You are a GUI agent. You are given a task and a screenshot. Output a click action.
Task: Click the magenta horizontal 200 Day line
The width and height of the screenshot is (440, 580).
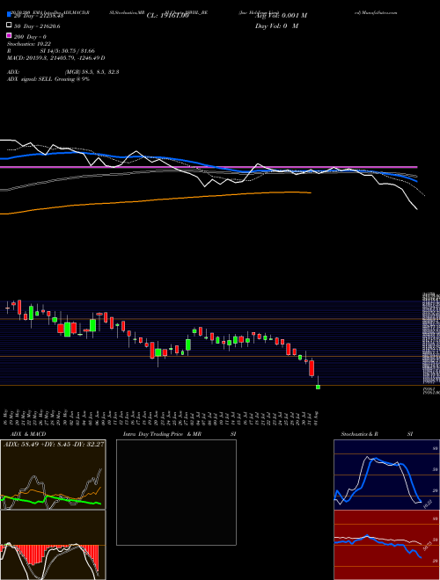click(209, 167)
